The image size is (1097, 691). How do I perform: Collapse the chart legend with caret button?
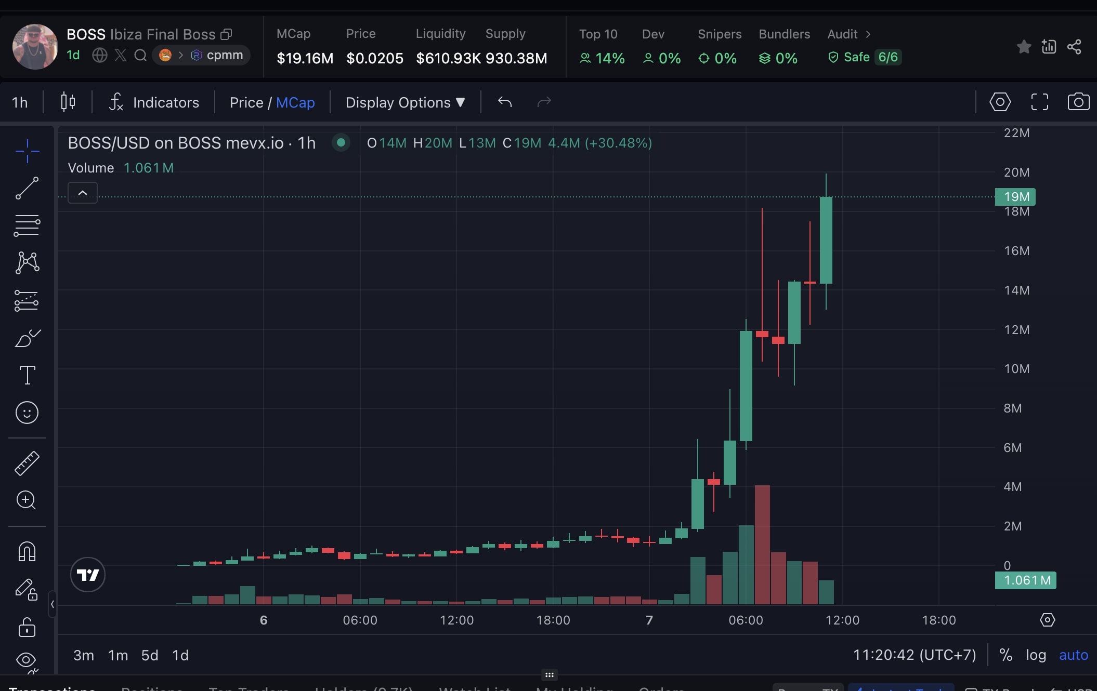point(83,193)
